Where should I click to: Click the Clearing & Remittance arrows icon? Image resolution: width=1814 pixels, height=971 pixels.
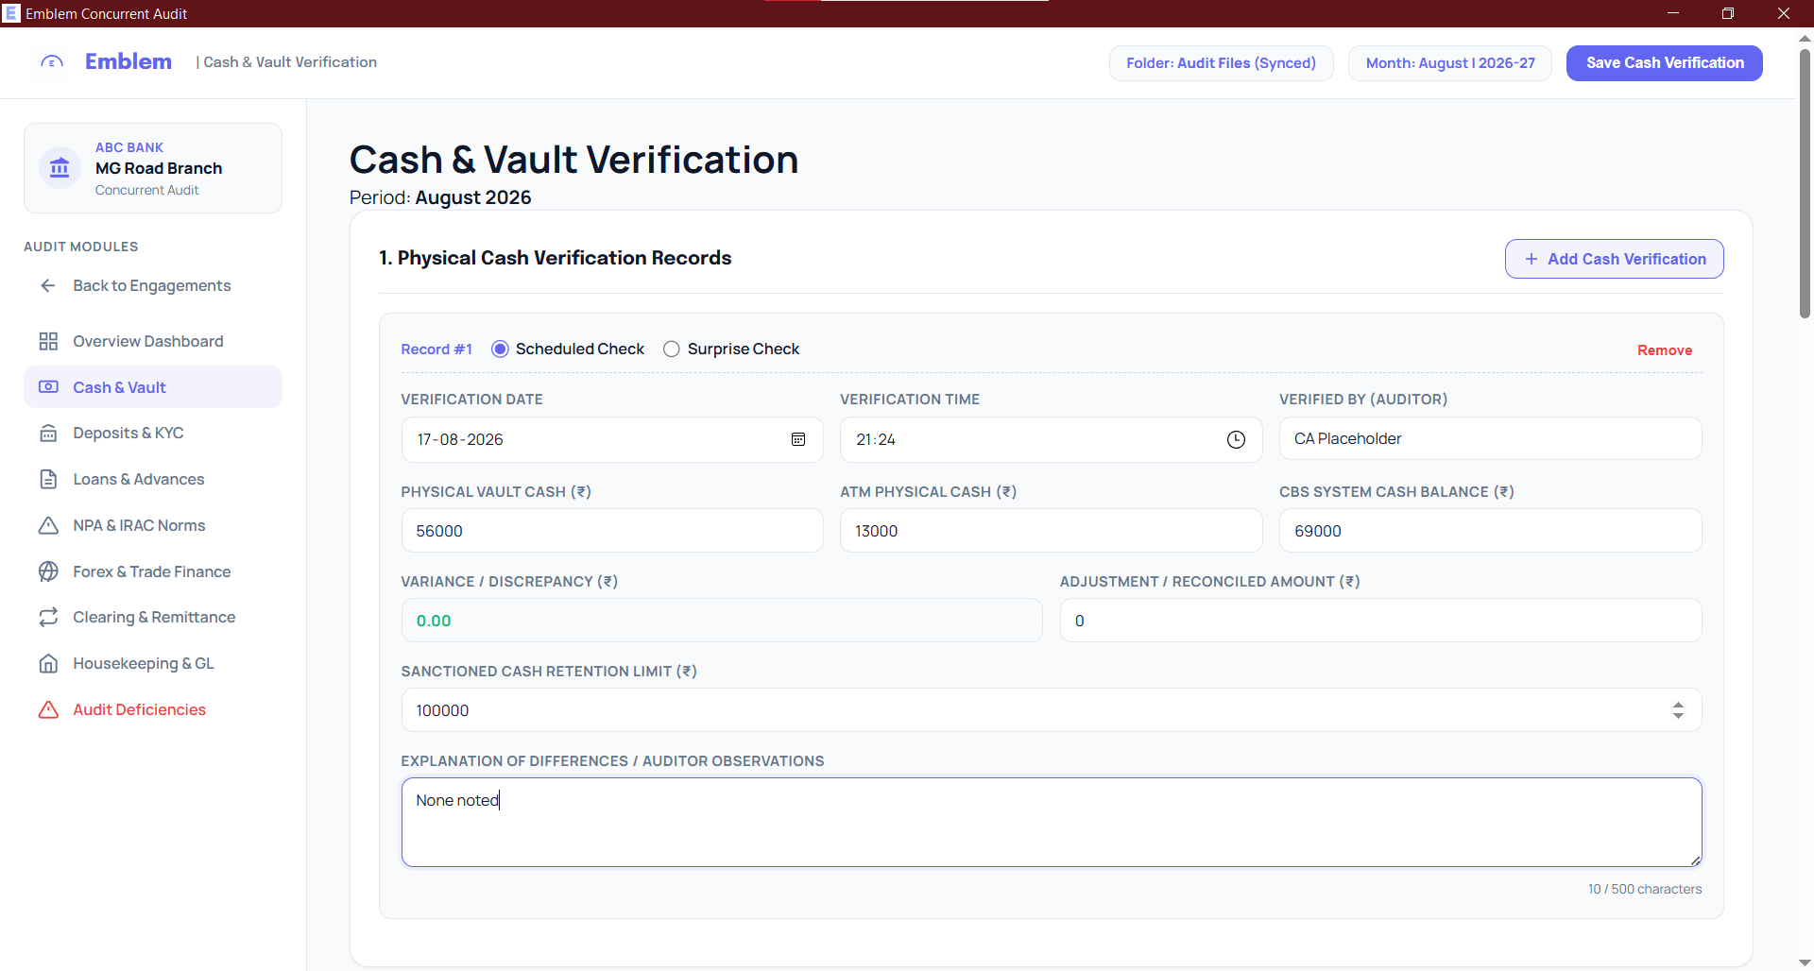click(48, 617)
